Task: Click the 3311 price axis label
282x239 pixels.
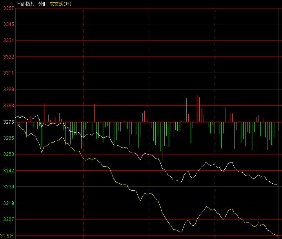Action: [x=9, y=73]
